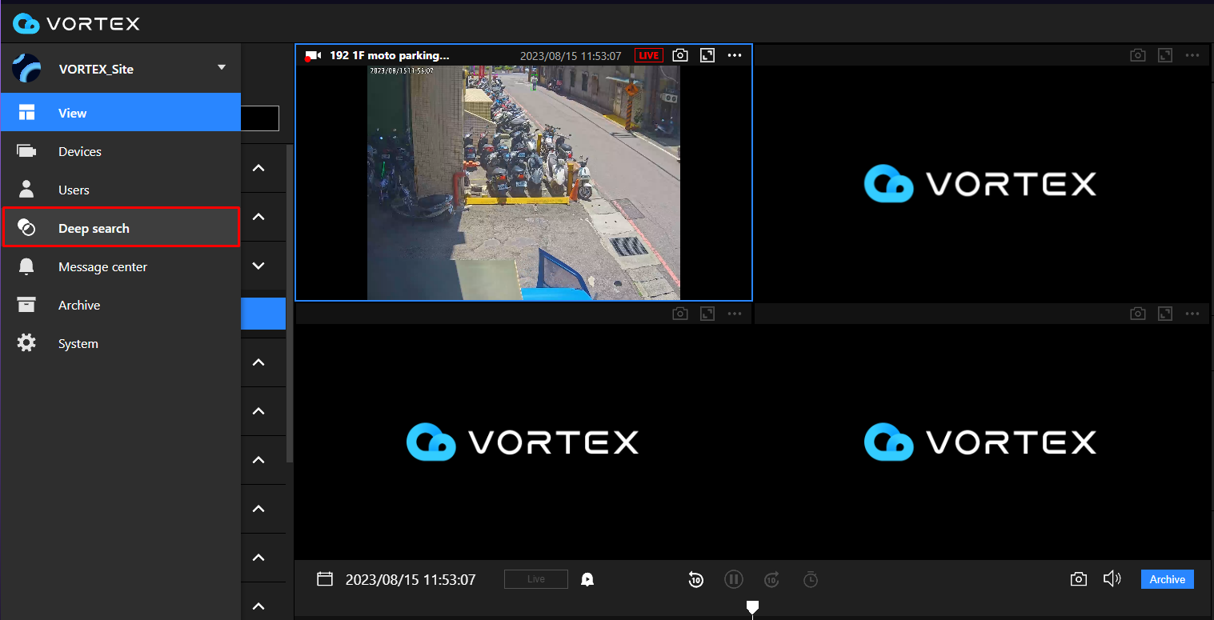Image resolution: width=1214 pixels, height=620 pixels.
Task: Expand the group with the downward chevron
Action: point(258,266)
